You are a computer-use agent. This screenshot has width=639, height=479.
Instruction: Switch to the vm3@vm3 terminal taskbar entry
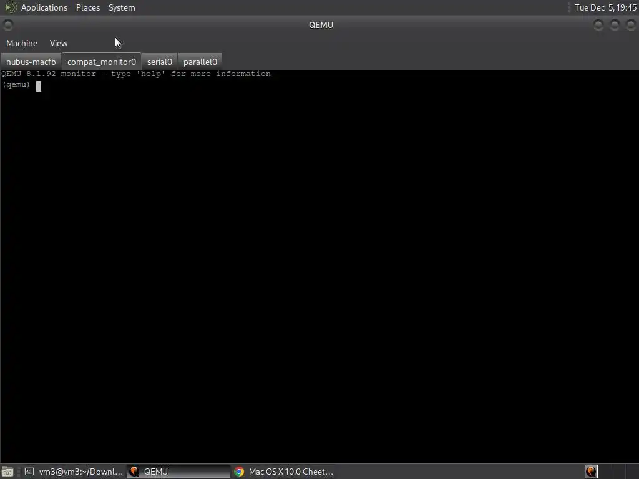74,472
